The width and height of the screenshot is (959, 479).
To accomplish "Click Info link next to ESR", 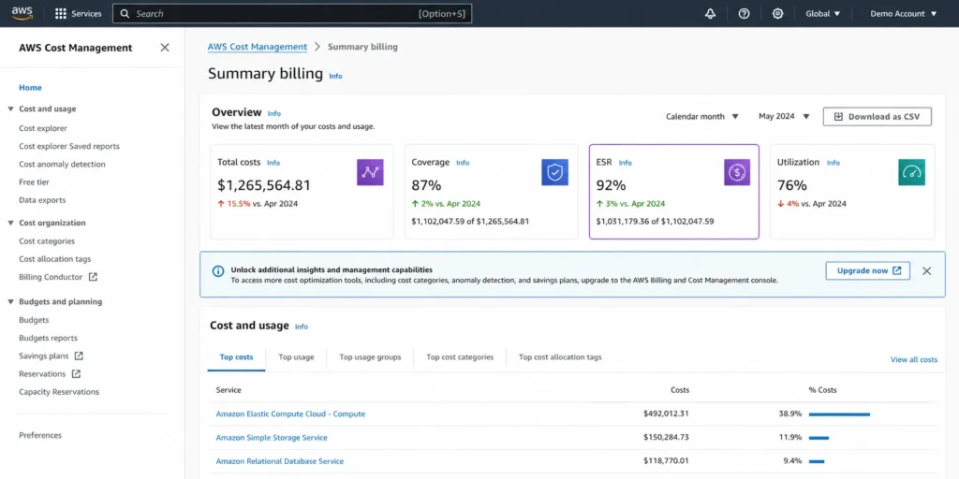I will (x=625, y=163).
